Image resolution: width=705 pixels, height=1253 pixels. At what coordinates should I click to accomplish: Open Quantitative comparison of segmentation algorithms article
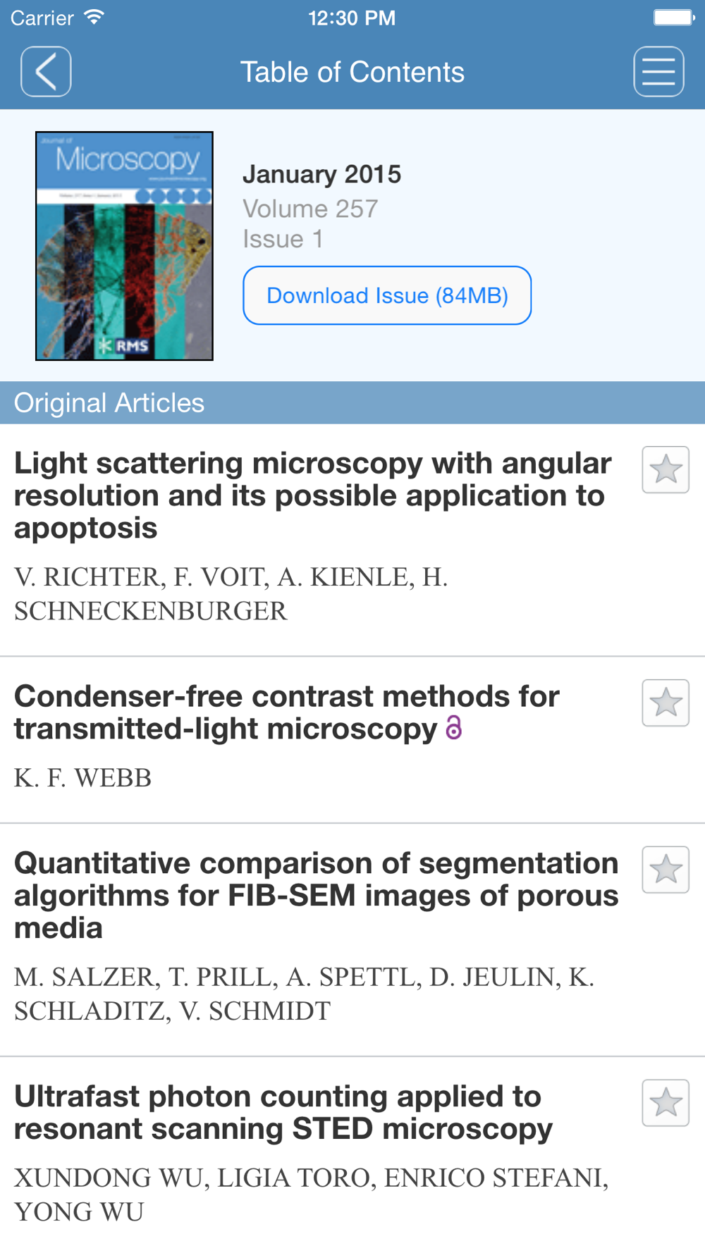(316, 896)
